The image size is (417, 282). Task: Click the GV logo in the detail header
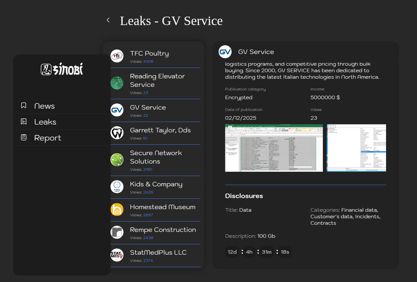point(225,52)
